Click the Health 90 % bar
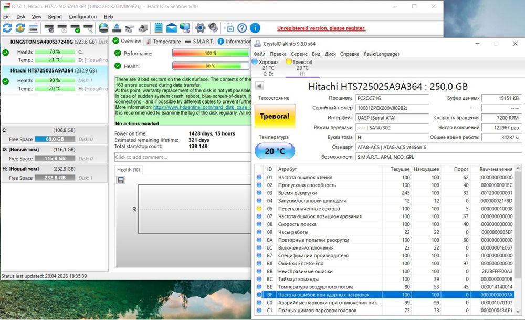Screen dimensions: 525x320 211,66
